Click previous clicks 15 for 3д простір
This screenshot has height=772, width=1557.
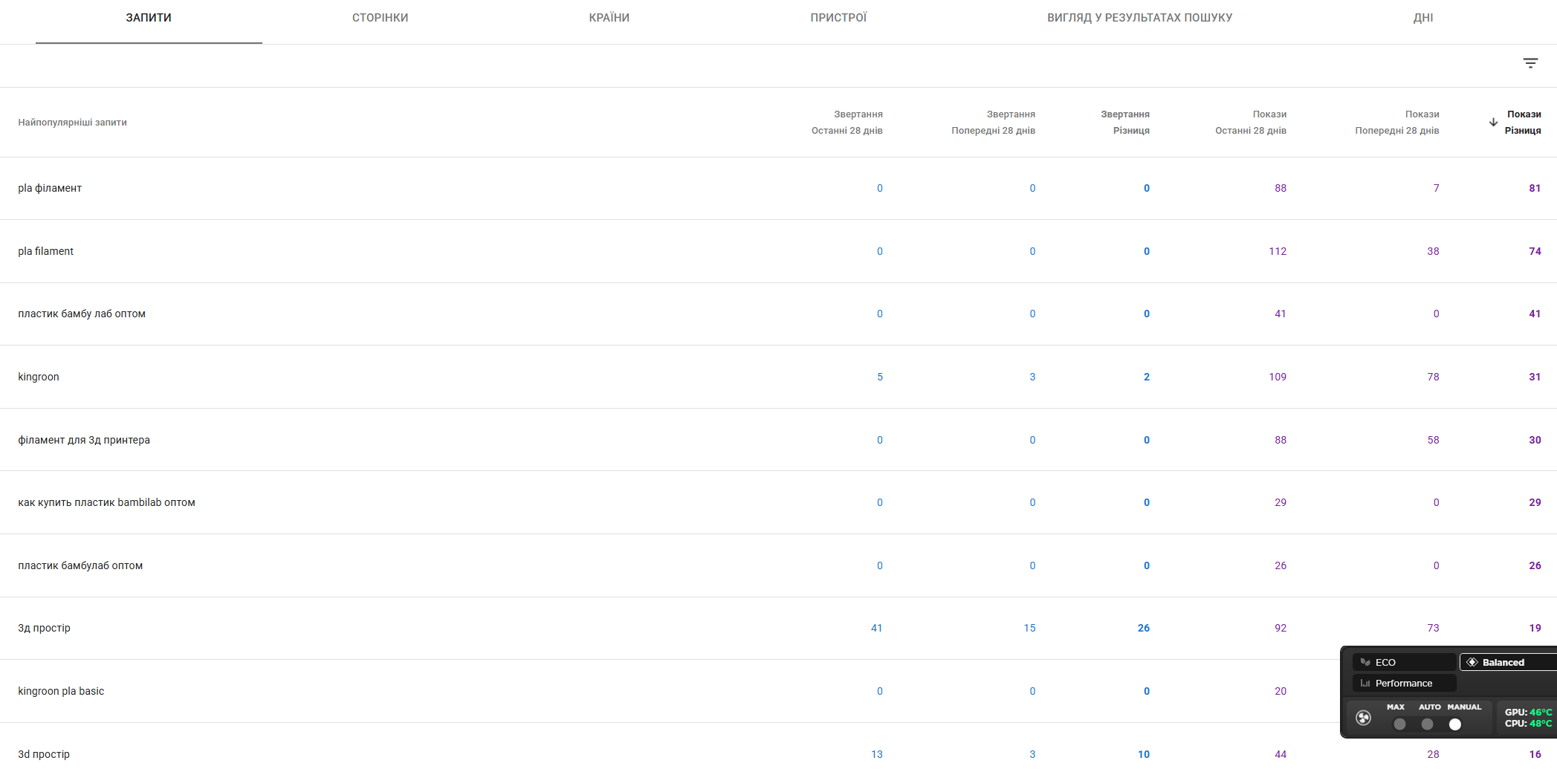click(x=1029, y=628)
